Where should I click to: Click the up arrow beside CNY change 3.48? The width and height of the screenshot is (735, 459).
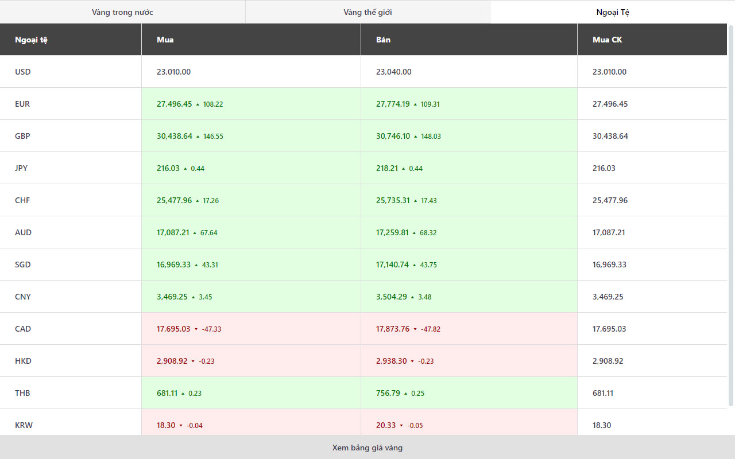click(x=412, y=297)
